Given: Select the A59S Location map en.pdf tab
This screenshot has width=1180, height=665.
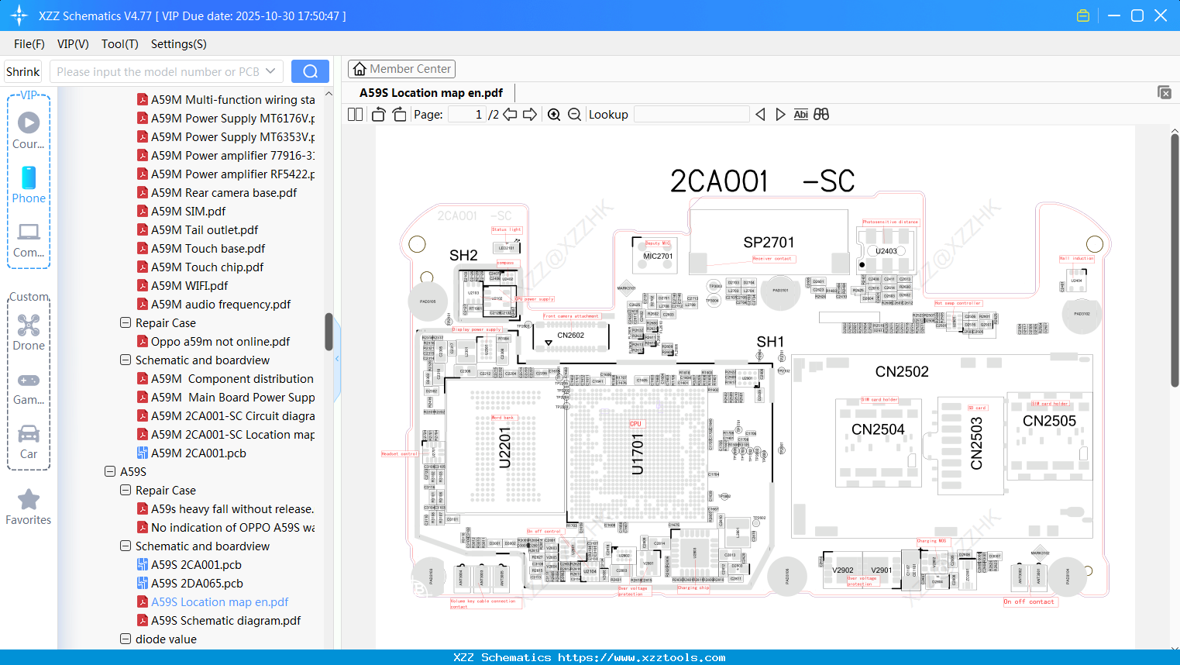Looking at the screenshot, I should [431, 93].
